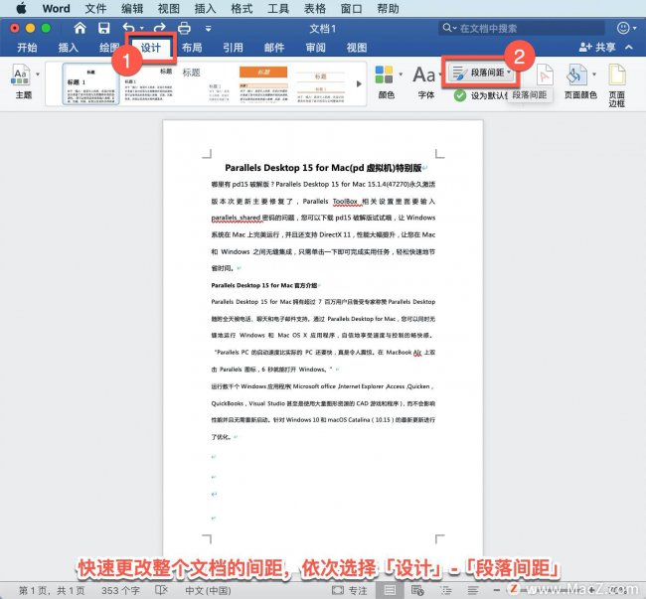
Task: Switch to draft view icon
Action: click(x=472, y=590)
